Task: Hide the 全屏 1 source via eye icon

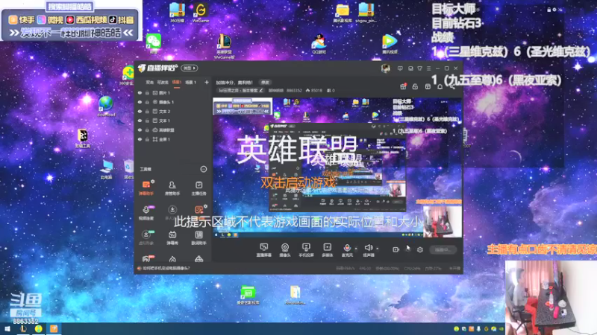Action: point(140,139)
